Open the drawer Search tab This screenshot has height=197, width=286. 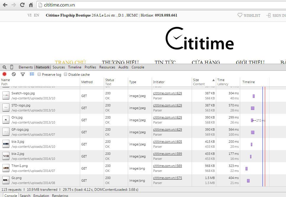tap(25, 195)
